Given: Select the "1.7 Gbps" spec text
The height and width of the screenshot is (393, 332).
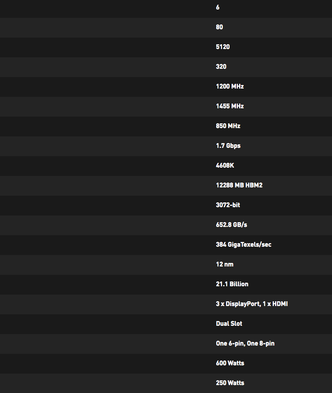Looking at the screenshot, I should (x=228, y=146).
